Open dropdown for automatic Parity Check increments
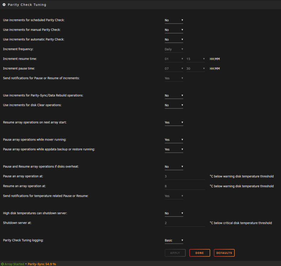This screenshot has width=281, height=266. pyautogui.click(x=174, y=40)
